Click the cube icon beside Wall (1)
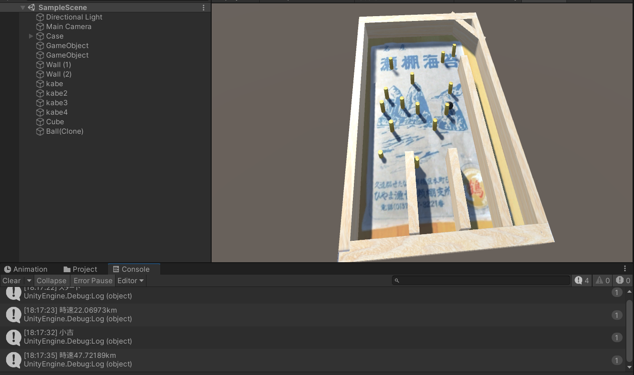The width and height of the screenshot is (634, 375). coord(40,65)
